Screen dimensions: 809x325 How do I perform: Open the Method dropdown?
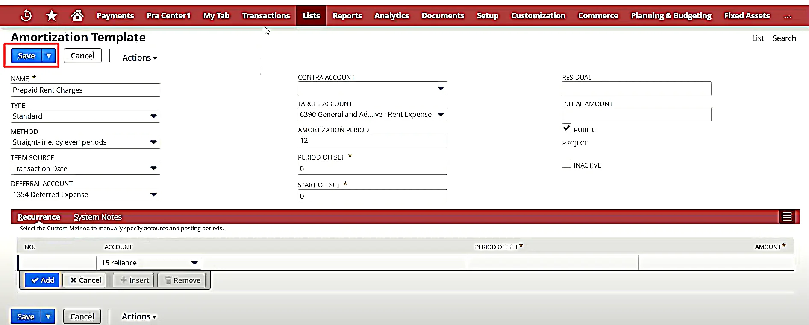coord(85,142)
